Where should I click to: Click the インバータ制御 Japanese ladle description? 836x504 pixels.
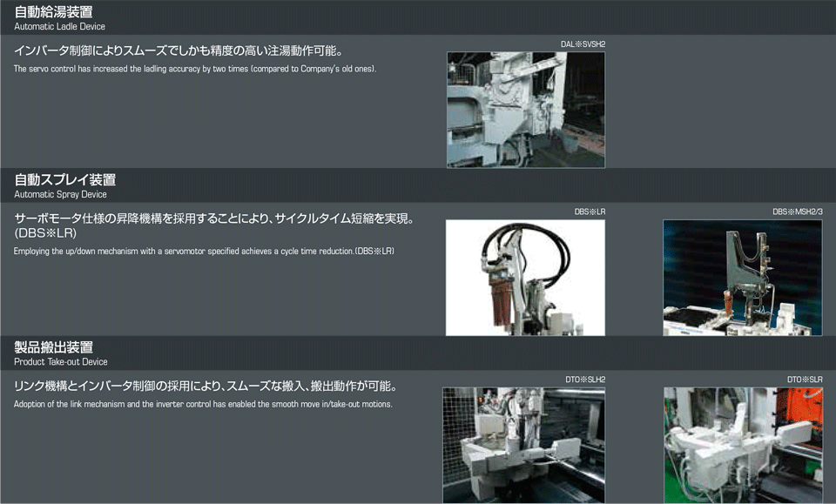[178, 50]
